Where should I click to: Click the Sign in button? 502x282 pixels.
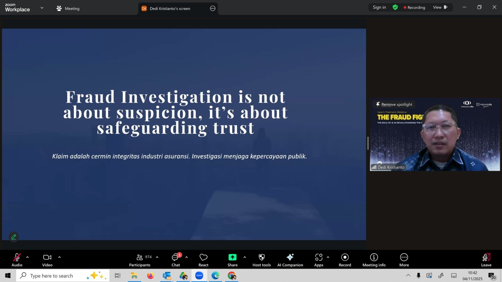tap(379, 7)
